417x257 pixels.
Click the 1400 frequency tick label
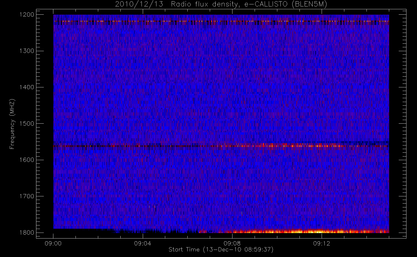point(27,87)
